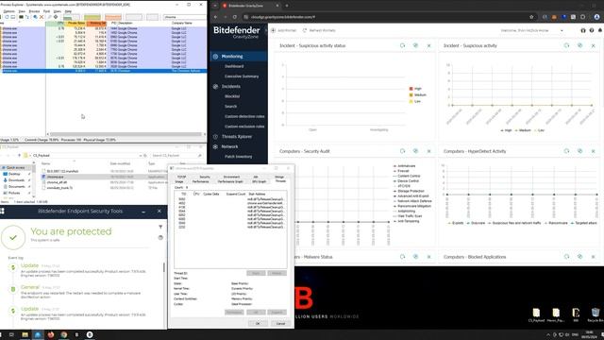Toggle the Medium legend in Suspicious activity status chart
Viewport: 604px width, 340px height.
tap(417, 94)
